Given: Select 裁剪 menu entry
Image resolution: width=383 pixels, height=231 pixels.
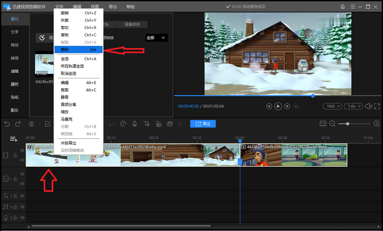Looking at the screenshot, I should [79, 90].
